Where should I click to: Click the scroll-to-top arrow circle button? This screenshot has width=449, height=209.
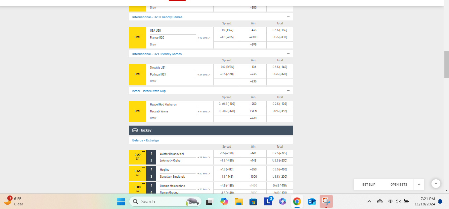pos(436,184)
